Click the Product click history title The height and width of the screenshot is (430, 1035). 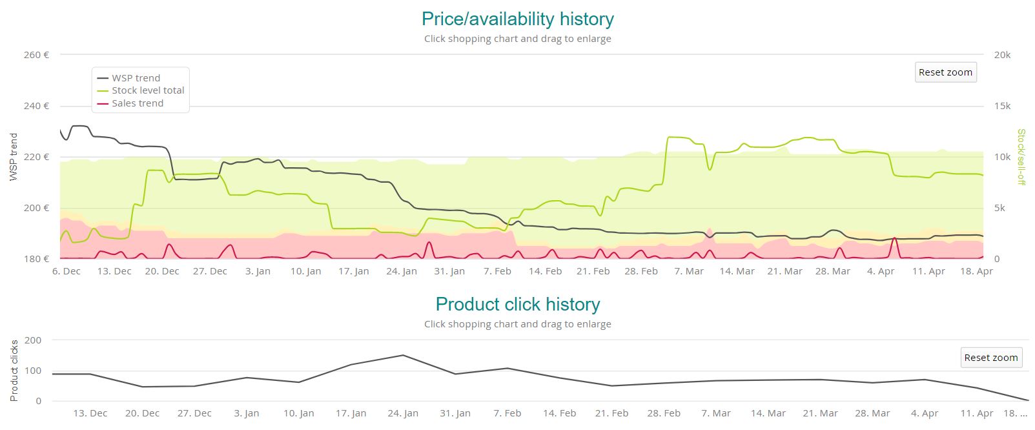point(517,304)
